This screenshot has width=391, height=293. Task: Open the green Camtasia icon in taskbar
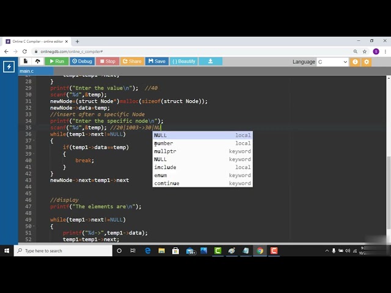coord(217,251)
